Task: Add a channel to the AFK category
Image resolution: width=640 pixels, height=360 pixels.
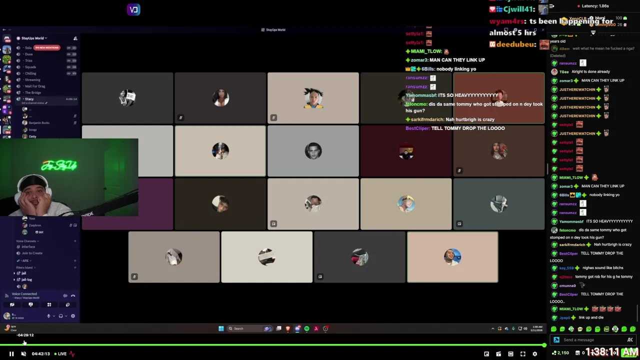Action: pos(75,260)
